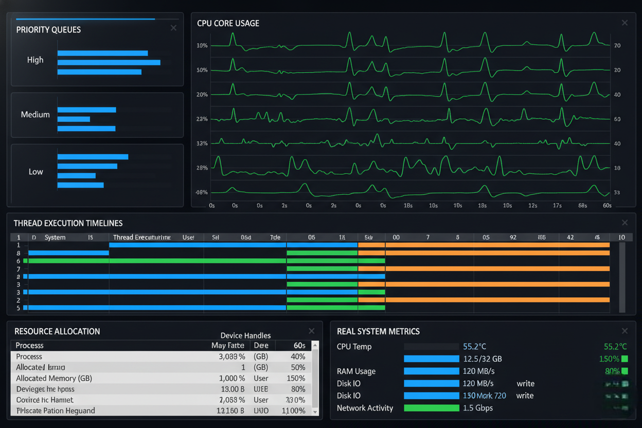
Task: Select the Process row showing 40%
Action: click(x=161, y=356)
